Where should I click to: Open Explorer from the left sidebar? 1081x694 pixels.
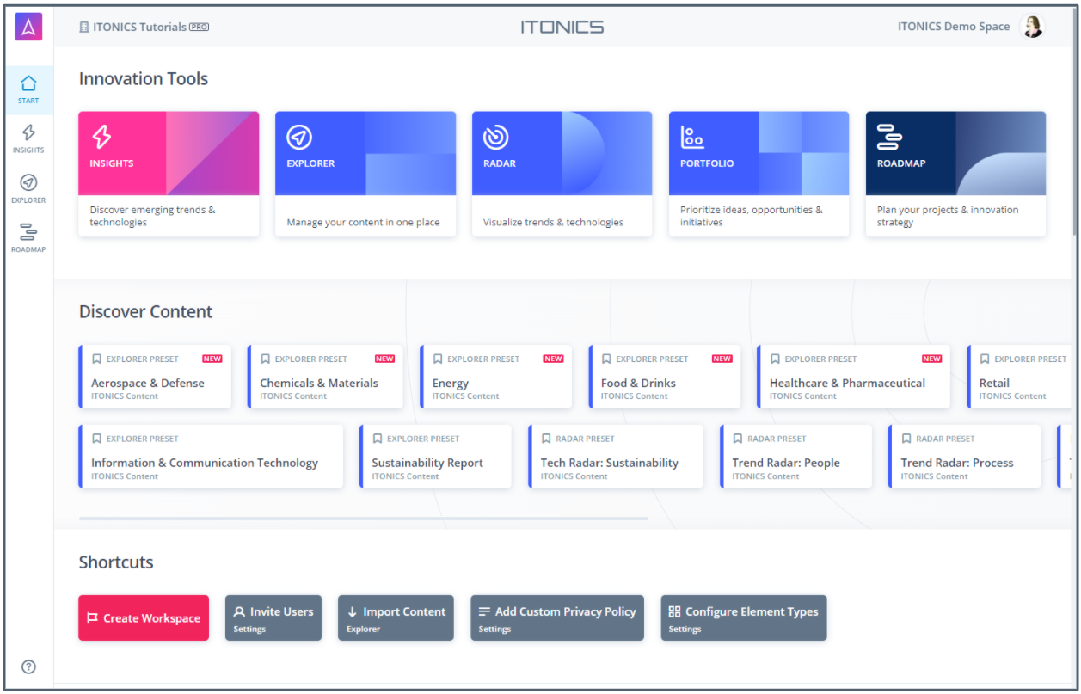(28, 188)
